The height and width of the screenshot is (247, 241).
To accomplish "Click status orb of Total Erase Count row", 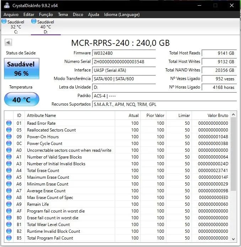I will pyautogui.click(x=9, y=171).
